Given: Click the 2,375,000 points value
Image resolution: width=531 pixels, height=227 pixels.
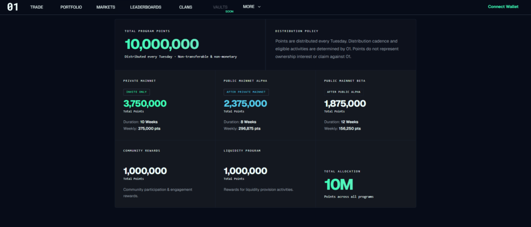Looking at the screenshot, I should (x=245, y=104).
